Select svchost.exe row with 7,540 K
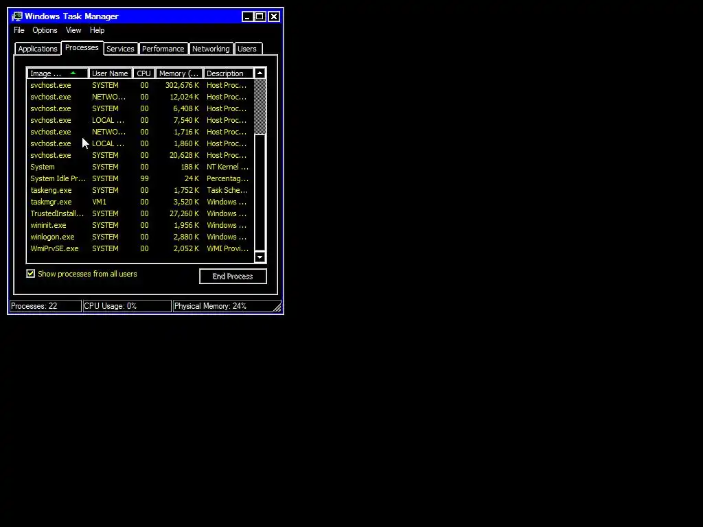Image resolution: width=703 pixels, height=527 pixels. click(x=140, y=120)
